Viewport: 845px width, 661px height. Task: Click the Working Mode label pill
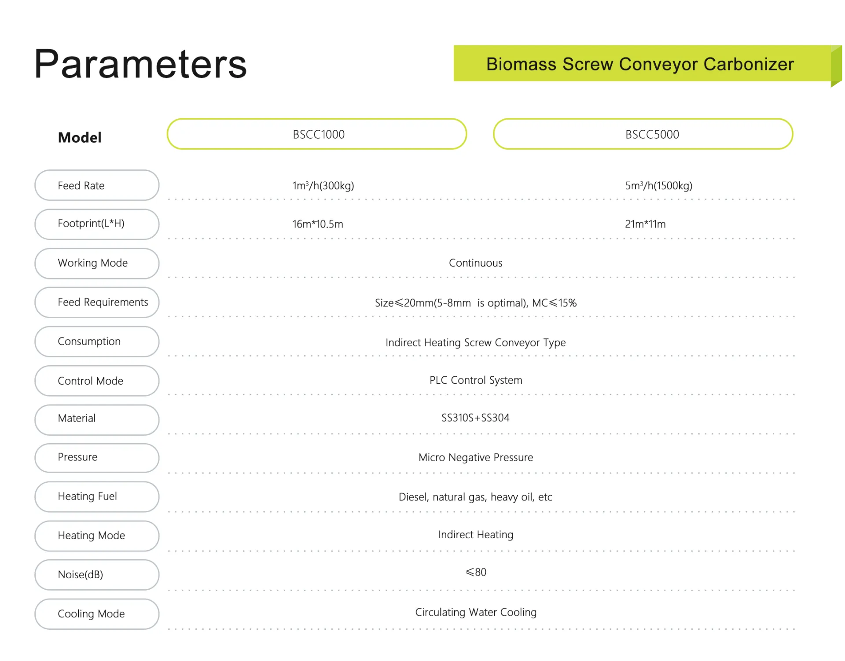pos(97,263)
